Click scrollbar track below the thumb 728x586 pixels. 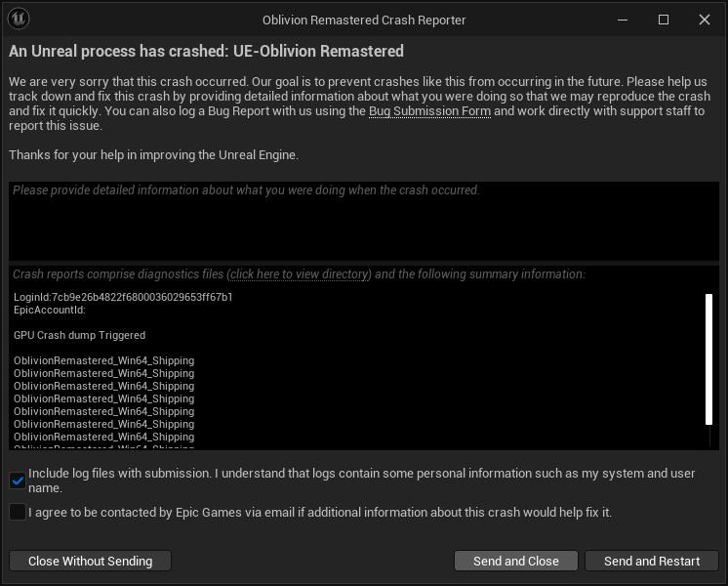click(x=709, y=437)
